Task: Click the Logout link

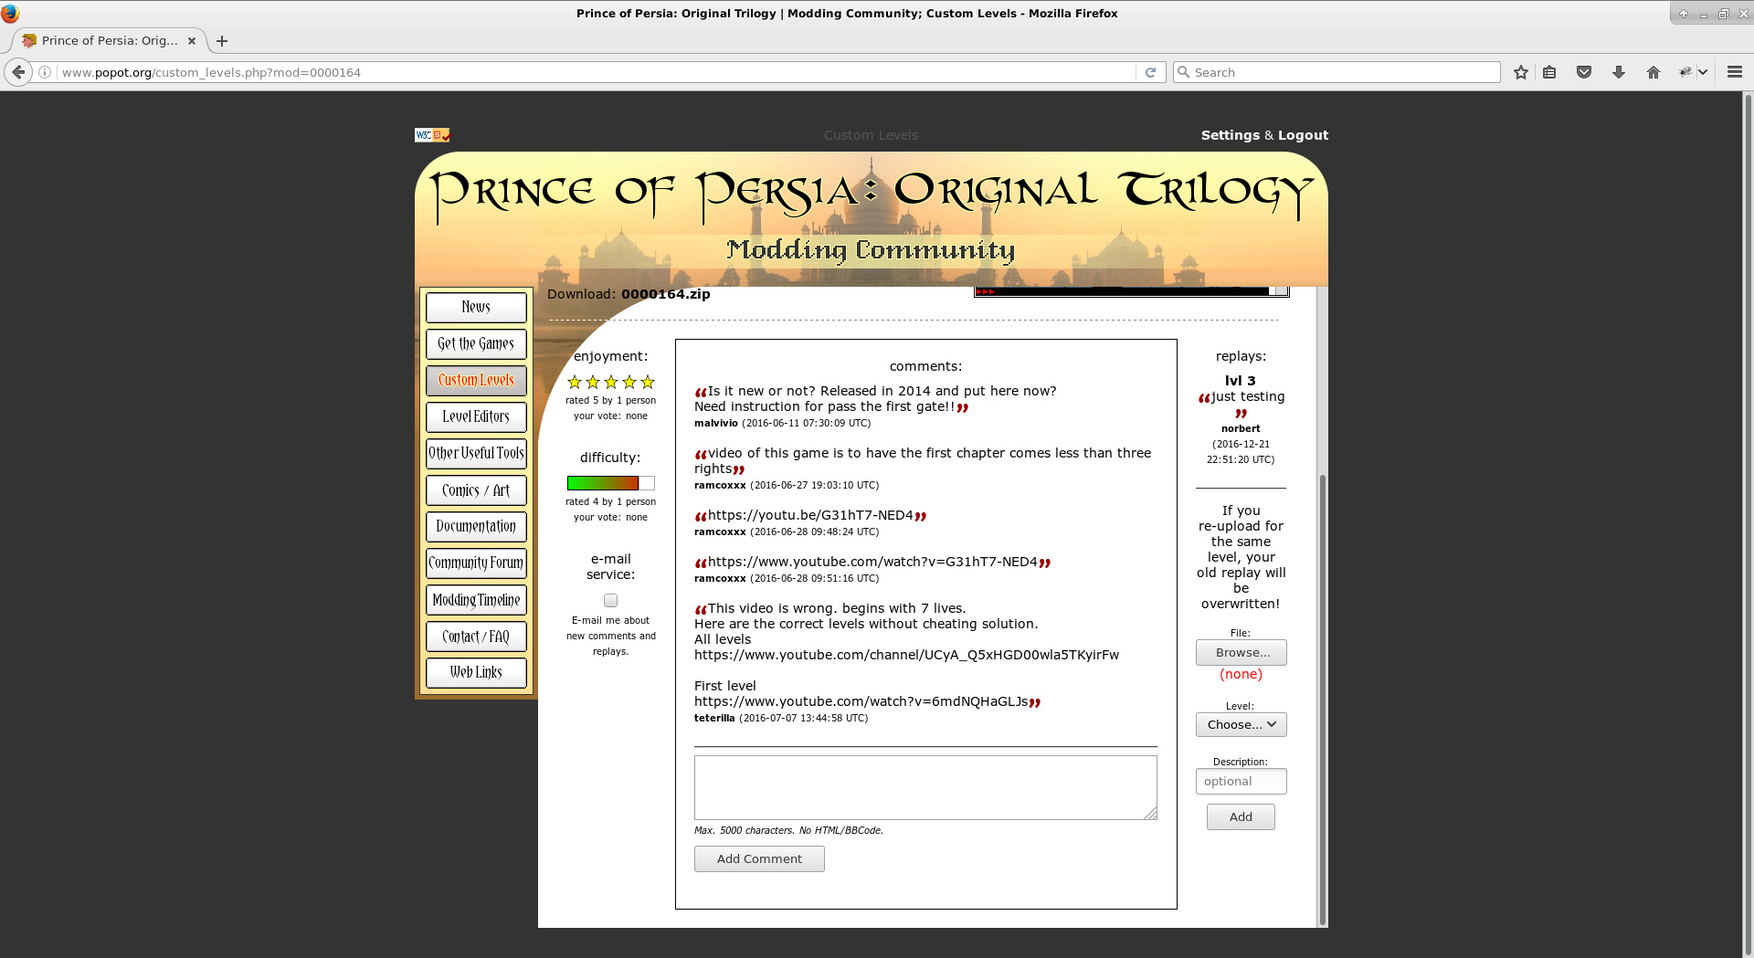Action: click(x=1303, y=135)
